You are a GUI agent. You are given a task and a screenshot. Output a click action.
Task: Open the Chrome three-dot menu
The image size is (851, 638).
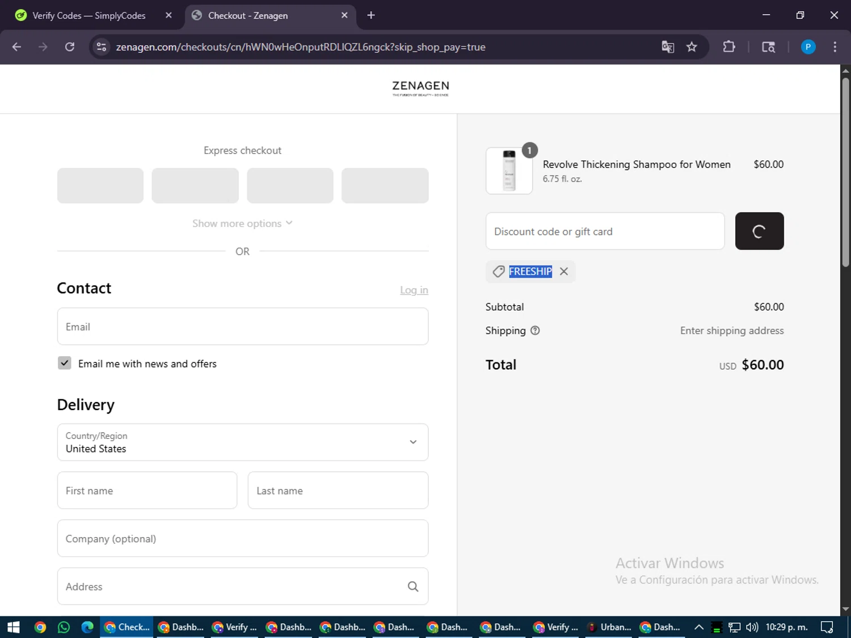pos(835,47)
